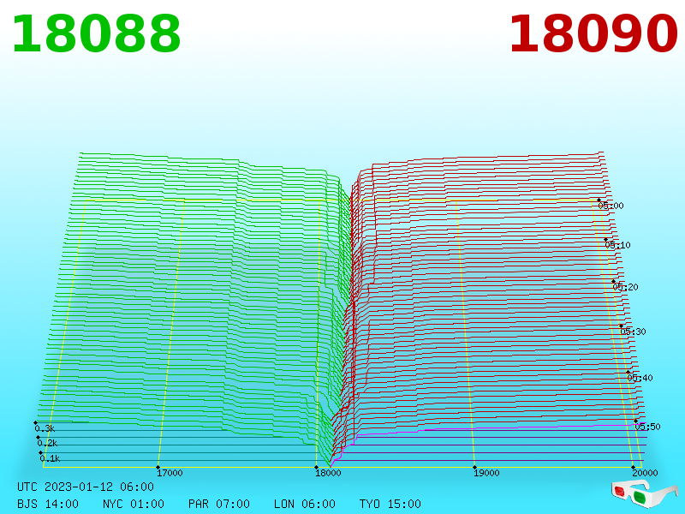Click the 0.3k depth axis label

tap(45, 428)
